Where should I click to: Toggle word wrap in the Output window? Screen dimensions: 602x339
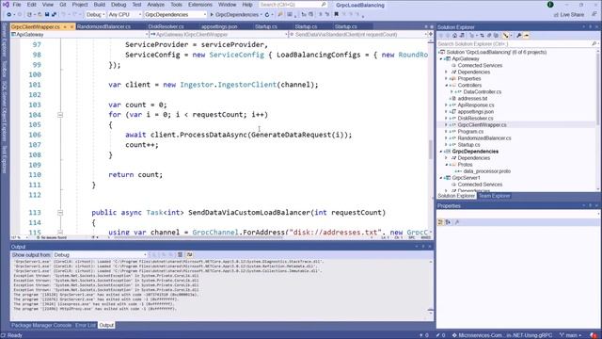pos(189,255)
